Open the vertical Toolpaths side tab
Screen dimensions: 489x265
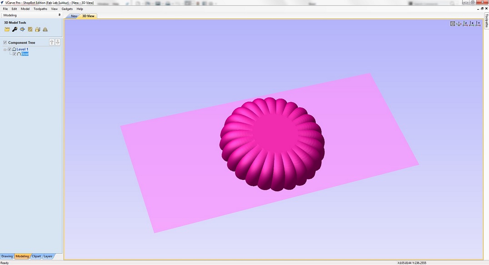pyautogui.click(x=487, y=20)
